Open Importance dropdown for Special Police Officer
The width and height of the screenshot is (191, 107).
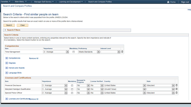pyautogui.click(x=54, y=93)
